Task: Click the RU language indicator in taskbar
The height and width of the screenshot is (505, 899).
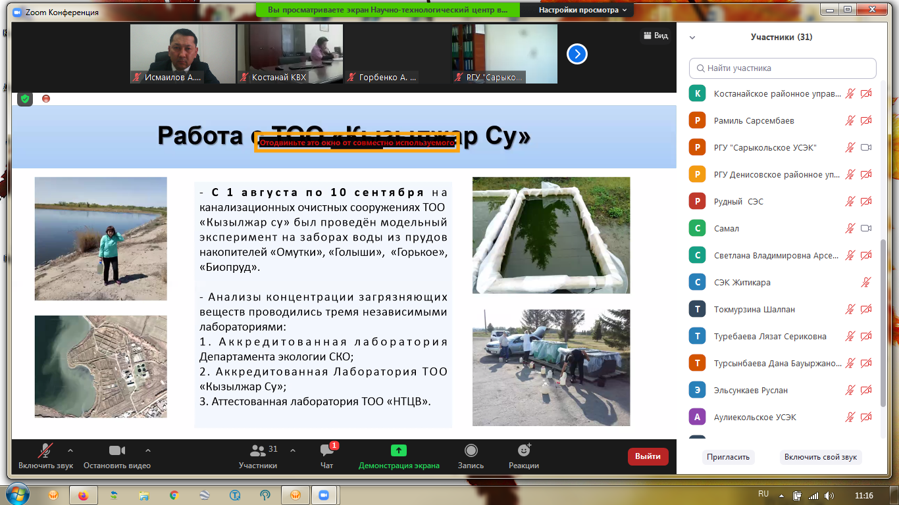Action: [763, 494]
